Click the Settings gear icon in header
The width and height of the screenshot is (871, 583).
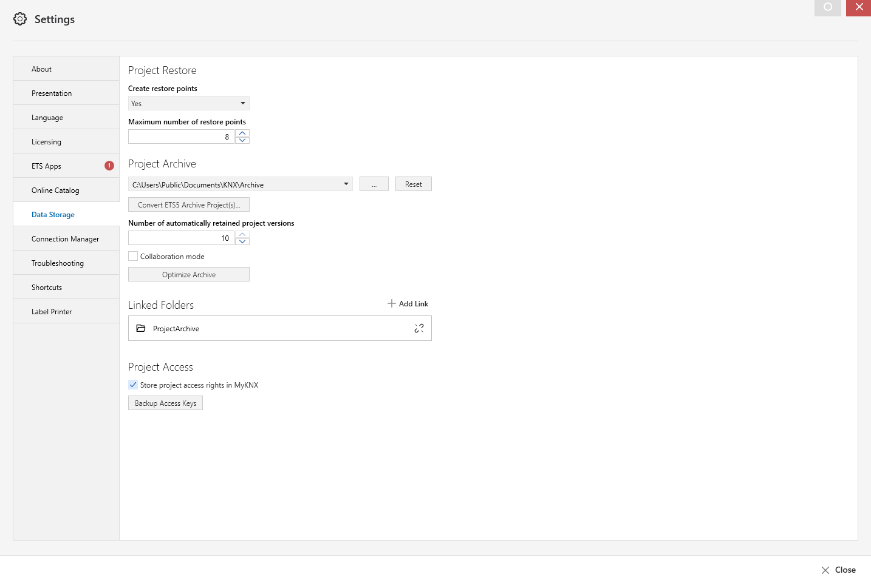tap(20, 19)
